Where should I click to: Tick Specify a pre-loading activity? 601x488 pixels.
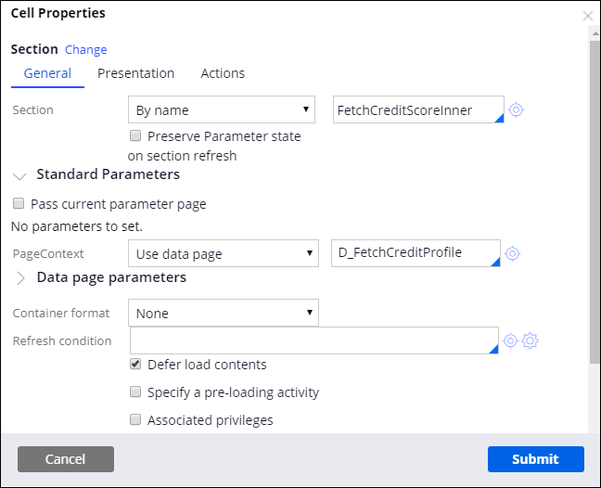coord(135,392)
